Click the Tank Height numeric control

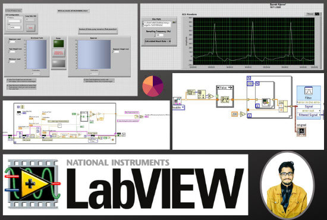pyautogui.click(x=12, y=52)
